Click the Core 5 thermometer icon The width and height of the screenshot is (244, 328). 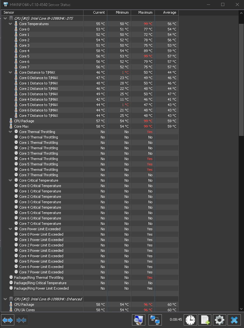[16, 56]
